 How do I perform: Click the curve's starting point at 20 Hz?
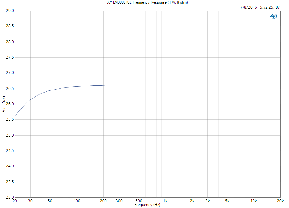(x=15, y=117)
